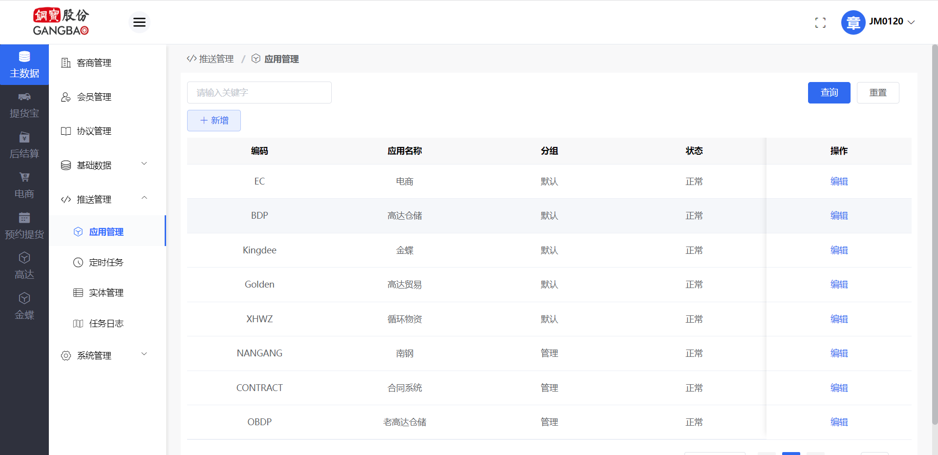
Task: Click the 客商管理 building icon
Action: (x=66, y=62)
